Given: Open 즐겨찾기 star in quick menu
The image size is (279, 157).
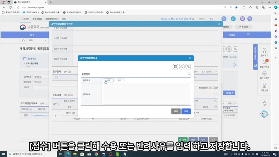Looking at the screenshot, I should coord(264,52).
